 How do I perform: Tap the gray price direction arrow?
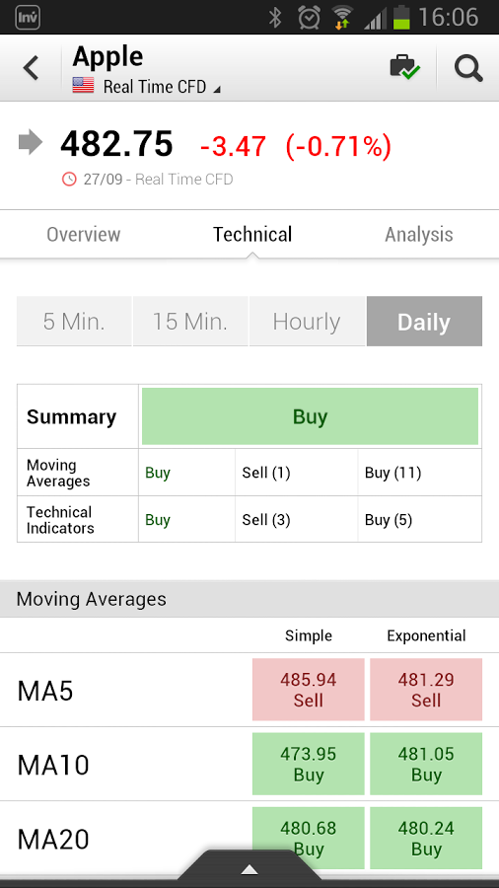click(31, 142)
